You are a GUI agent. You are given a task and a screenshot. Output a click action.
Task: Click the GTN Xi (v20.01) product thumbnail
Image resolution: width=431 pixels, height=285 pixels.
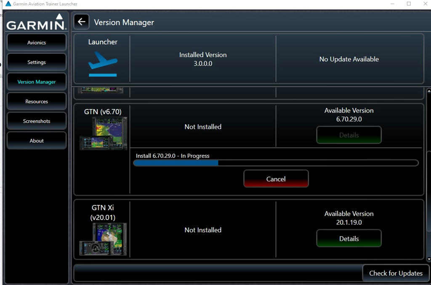(103, 239)
